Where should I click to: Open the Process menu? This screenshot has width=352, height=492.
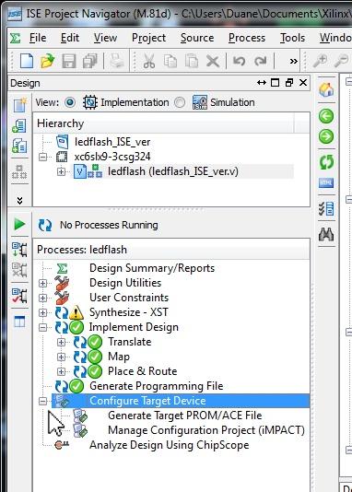click(247, 38)
